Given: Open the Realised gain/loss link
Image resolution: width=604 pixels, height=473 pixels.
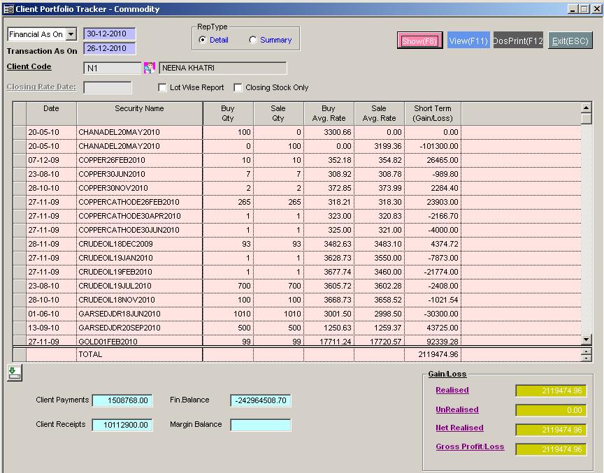Looking at the screenshot, I should click(x=452, y=391).
